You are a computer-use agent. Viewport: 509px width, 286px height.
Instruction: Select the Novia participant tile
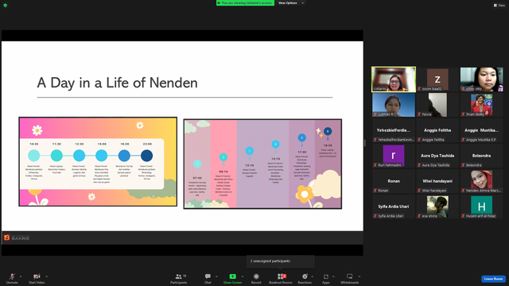pos(437,105)
